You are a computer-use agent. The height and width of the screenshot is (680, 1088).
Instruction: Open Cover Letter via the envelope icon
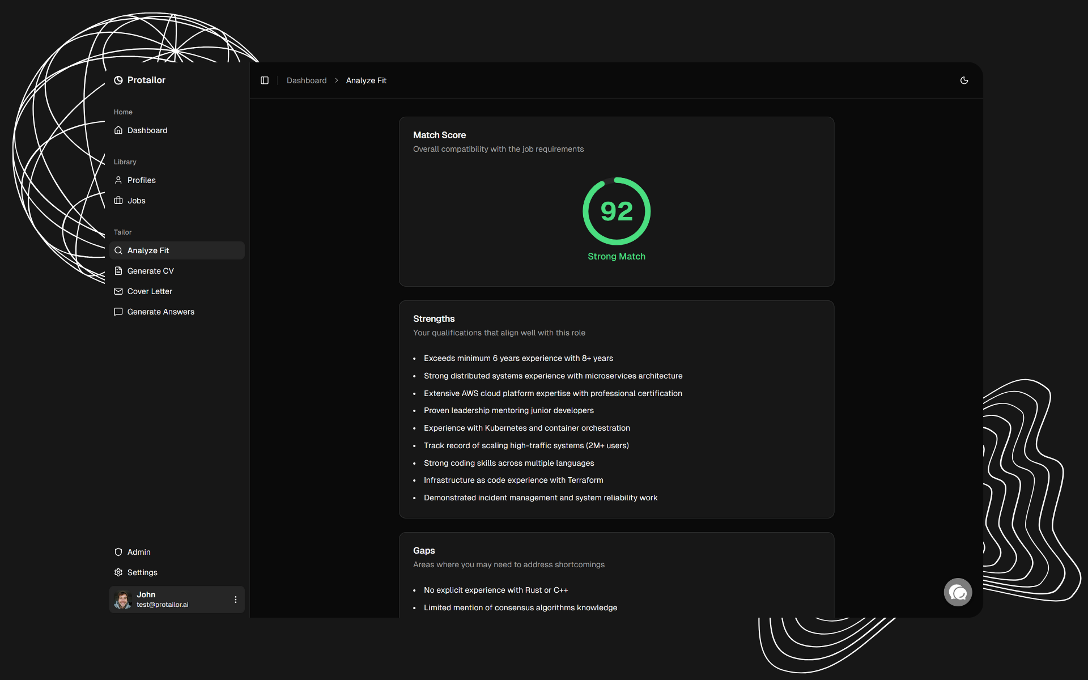(118, 291)
